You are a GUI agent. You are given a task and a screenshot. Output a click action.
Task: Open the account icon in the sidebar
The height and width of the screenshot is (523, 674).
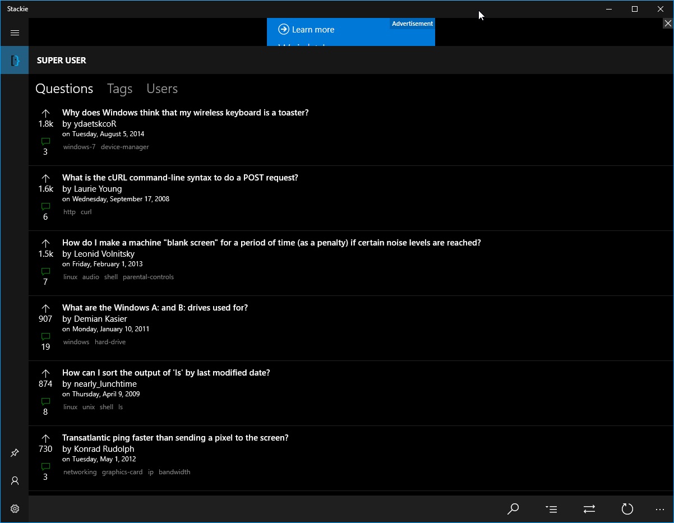coord(15,481)
